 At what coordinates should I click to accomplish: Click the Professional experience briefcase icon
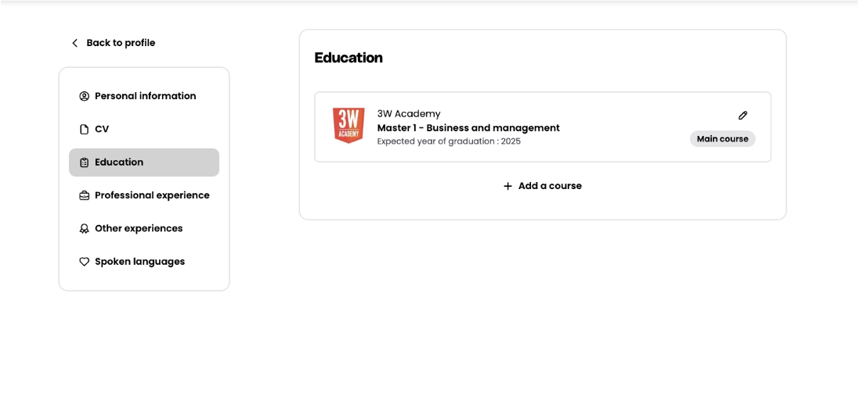[85, 195]
